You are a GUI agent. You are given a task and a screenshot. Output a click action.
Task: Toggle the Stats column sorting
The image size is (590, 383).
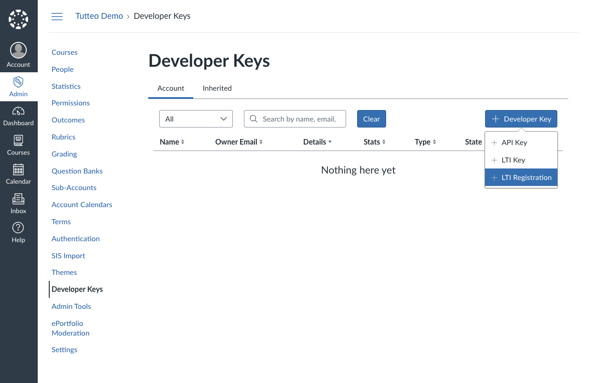coord(374,142)
